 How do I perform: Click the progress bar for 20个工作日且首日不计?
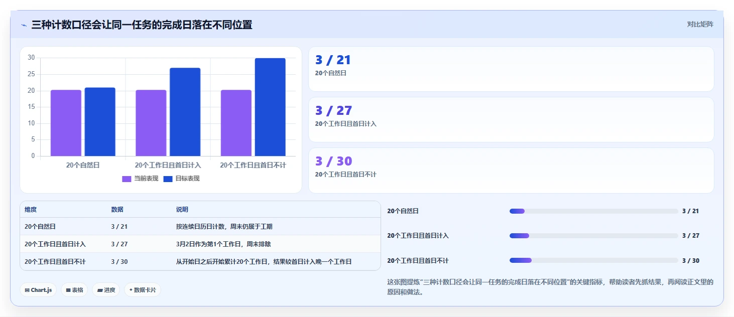tap(593, 260)
